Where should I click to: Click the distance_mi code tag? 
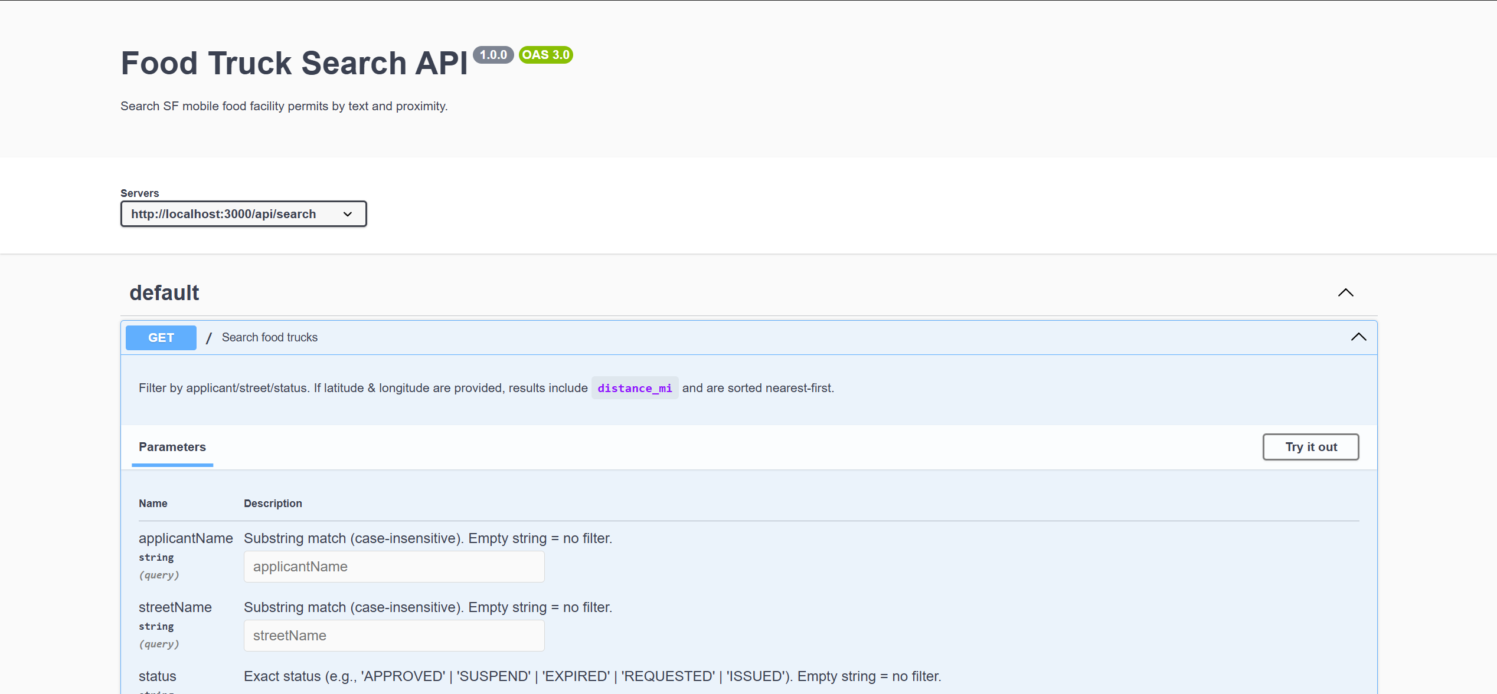tap(635, 388)
